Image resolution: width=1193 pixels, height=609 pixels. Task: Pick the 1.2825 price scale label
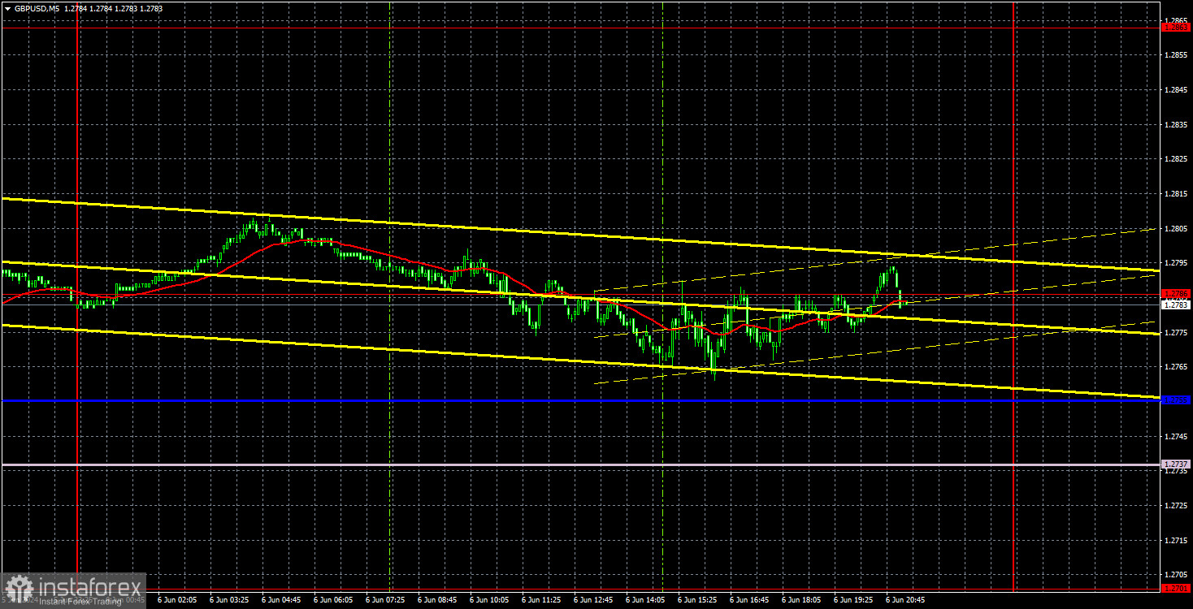coord(1176,159)
